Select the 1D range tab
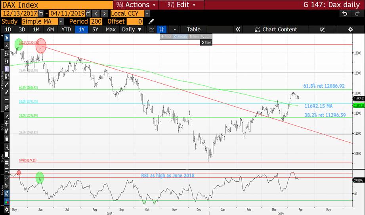 tap(8, 30)
